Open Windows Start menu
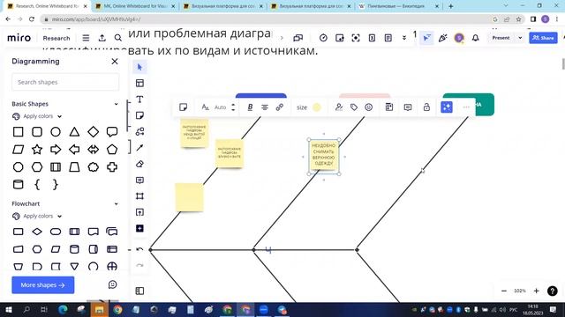565x317 pixels. 8,310
